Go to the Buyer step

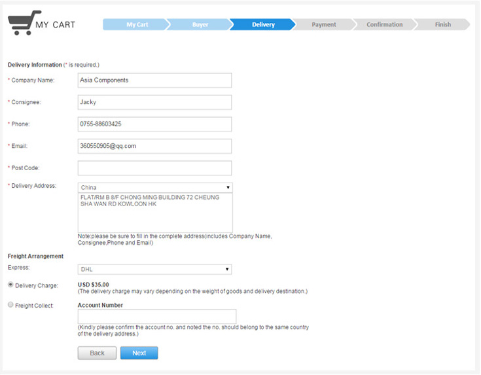(x=200, y=25)
